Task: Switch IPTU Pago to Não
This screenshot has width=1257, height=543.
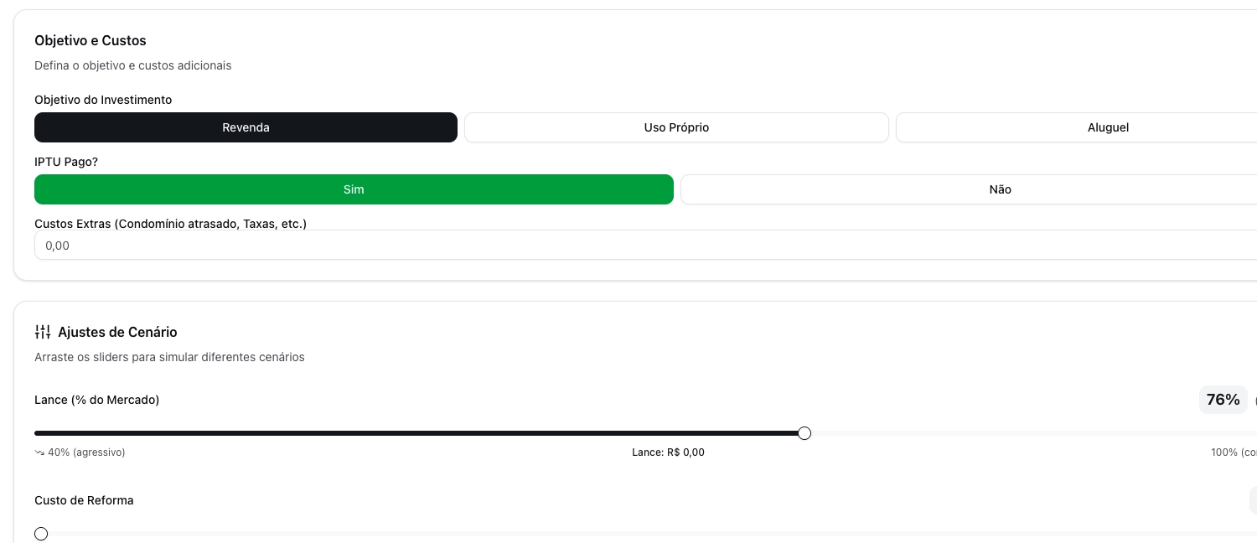Action: pyautogui.click(x=999, y=189)
